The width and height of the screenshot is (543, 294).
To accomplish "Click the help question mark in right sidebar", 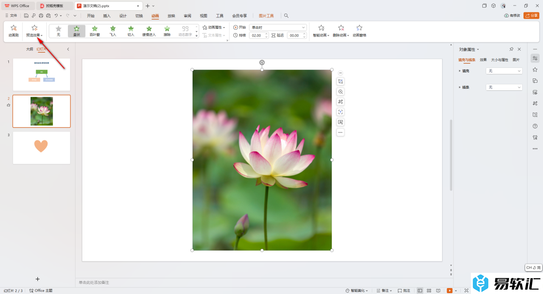I will [535, 126].
